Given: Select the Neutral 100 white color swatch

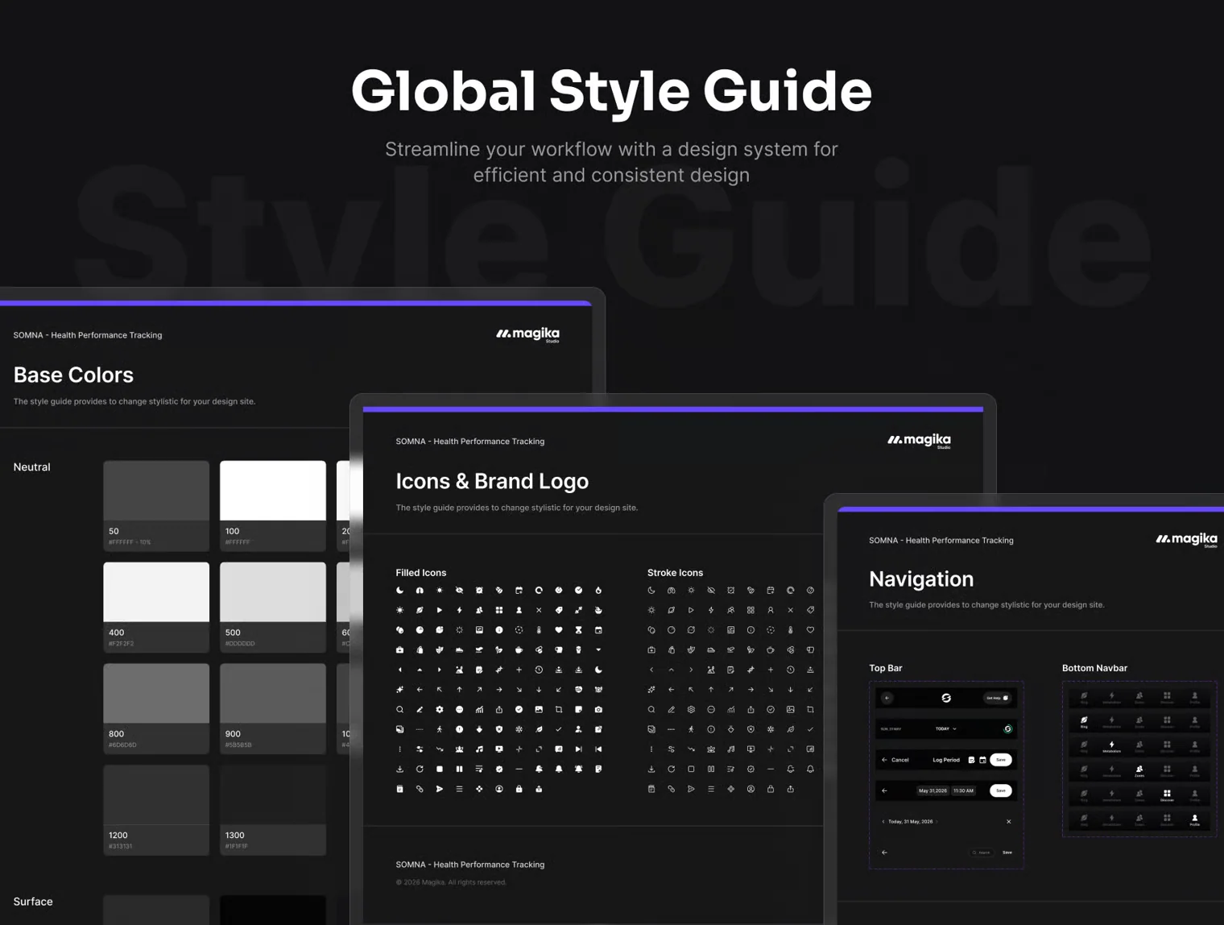Looking at the screenshot, I should (273, 505).
